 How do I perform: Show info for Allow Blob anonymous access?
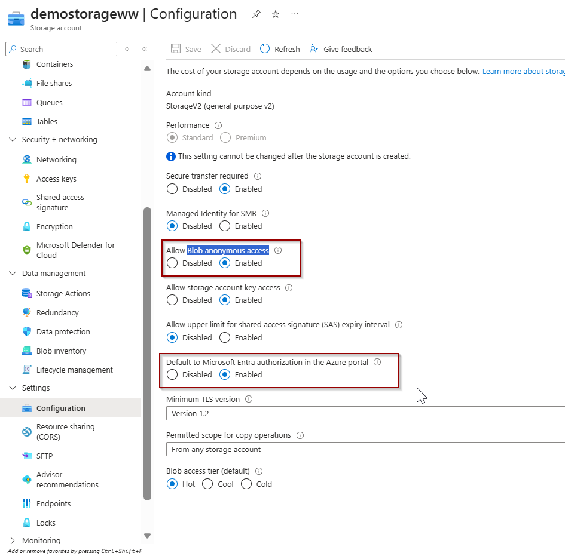278,250
